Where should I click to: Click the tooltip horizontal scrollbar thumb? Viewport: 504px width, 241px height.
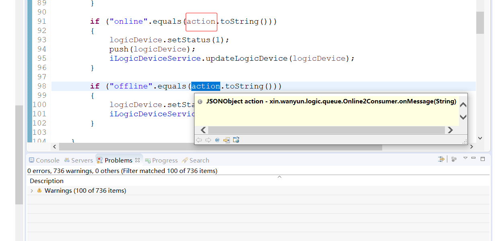pyautogui.click(x=326, y=130)
